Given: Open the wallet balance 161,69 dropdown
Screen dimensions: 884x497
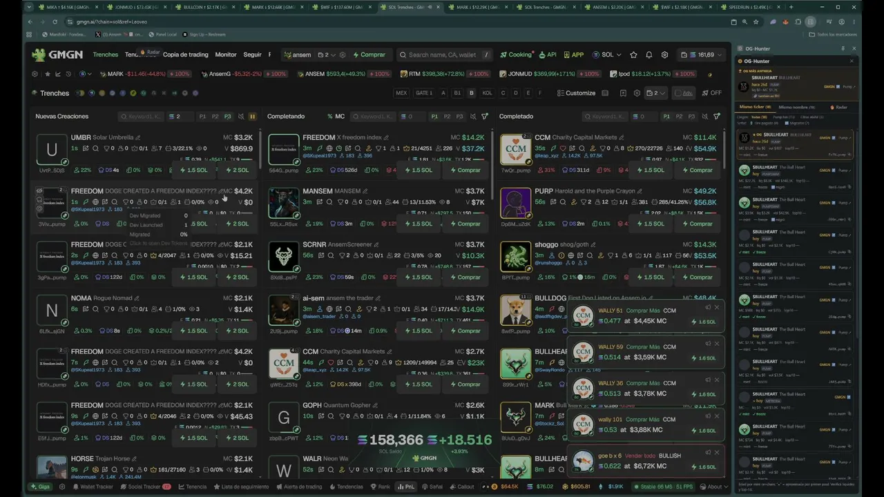Looking at the screenshot, I should point(701,55).
